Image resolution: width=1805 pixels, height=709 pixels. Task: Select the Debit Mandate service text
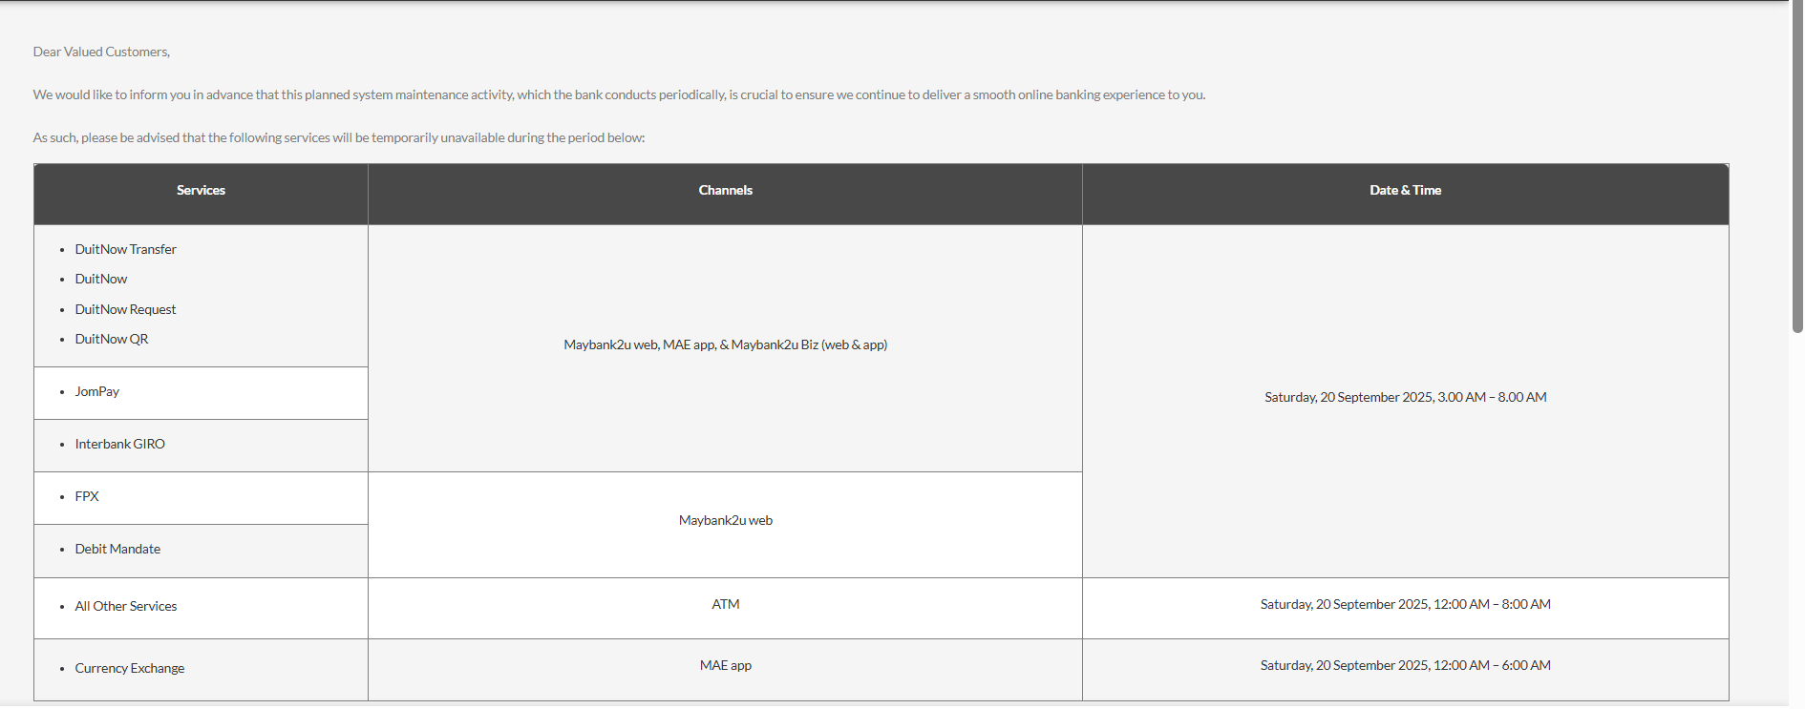(117, 549)
